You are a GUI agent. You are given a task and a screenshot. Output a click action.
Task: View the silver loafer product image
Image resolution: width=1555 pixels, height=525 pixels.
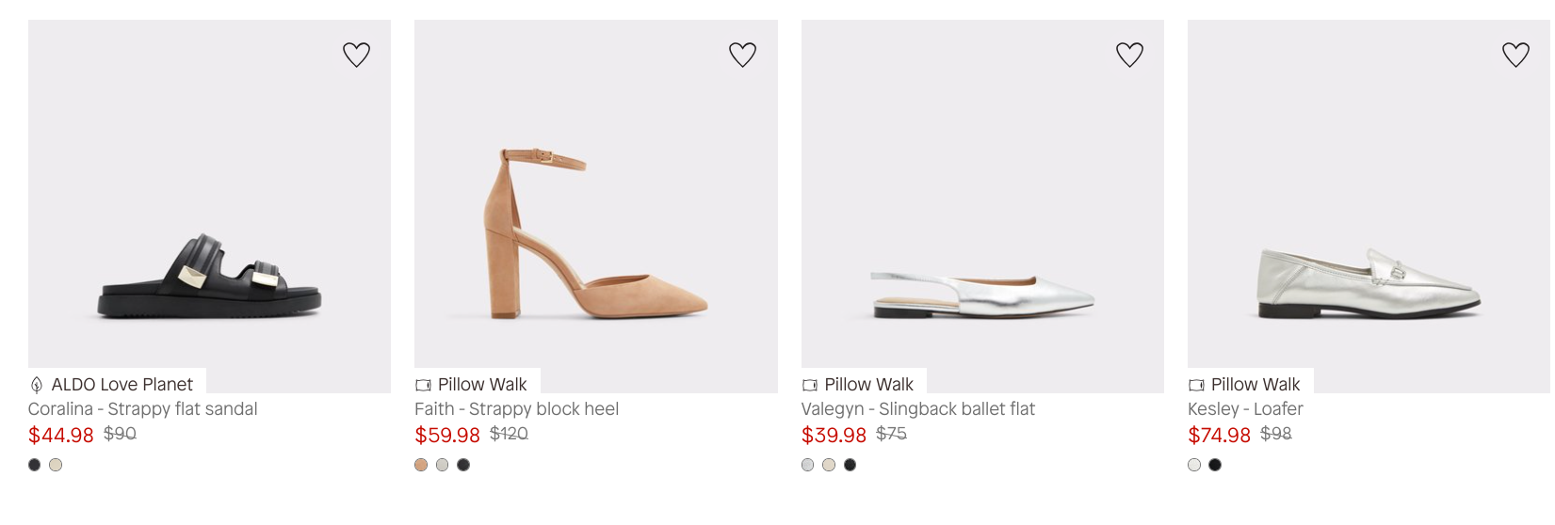(1369, 206)
